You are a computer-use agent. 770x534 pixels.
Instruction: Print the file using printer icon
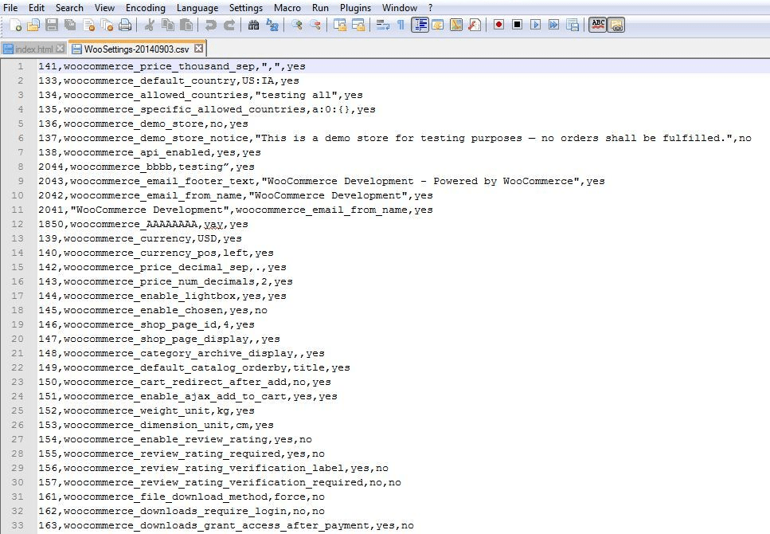[125, 25]
